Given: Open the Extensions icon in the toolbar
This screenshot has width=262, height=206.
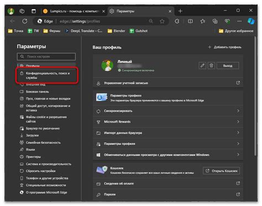Looking at the screenshot, I should (177, 22).
